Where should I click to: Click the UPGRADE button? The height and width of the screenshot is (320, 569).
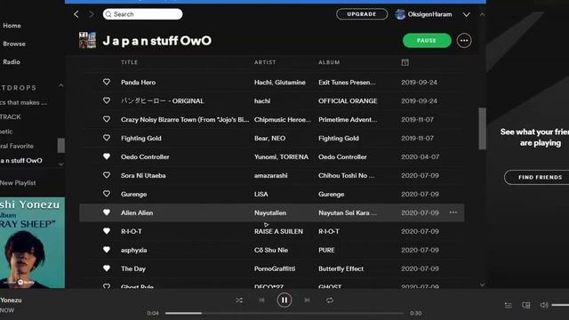coord(362,14)
